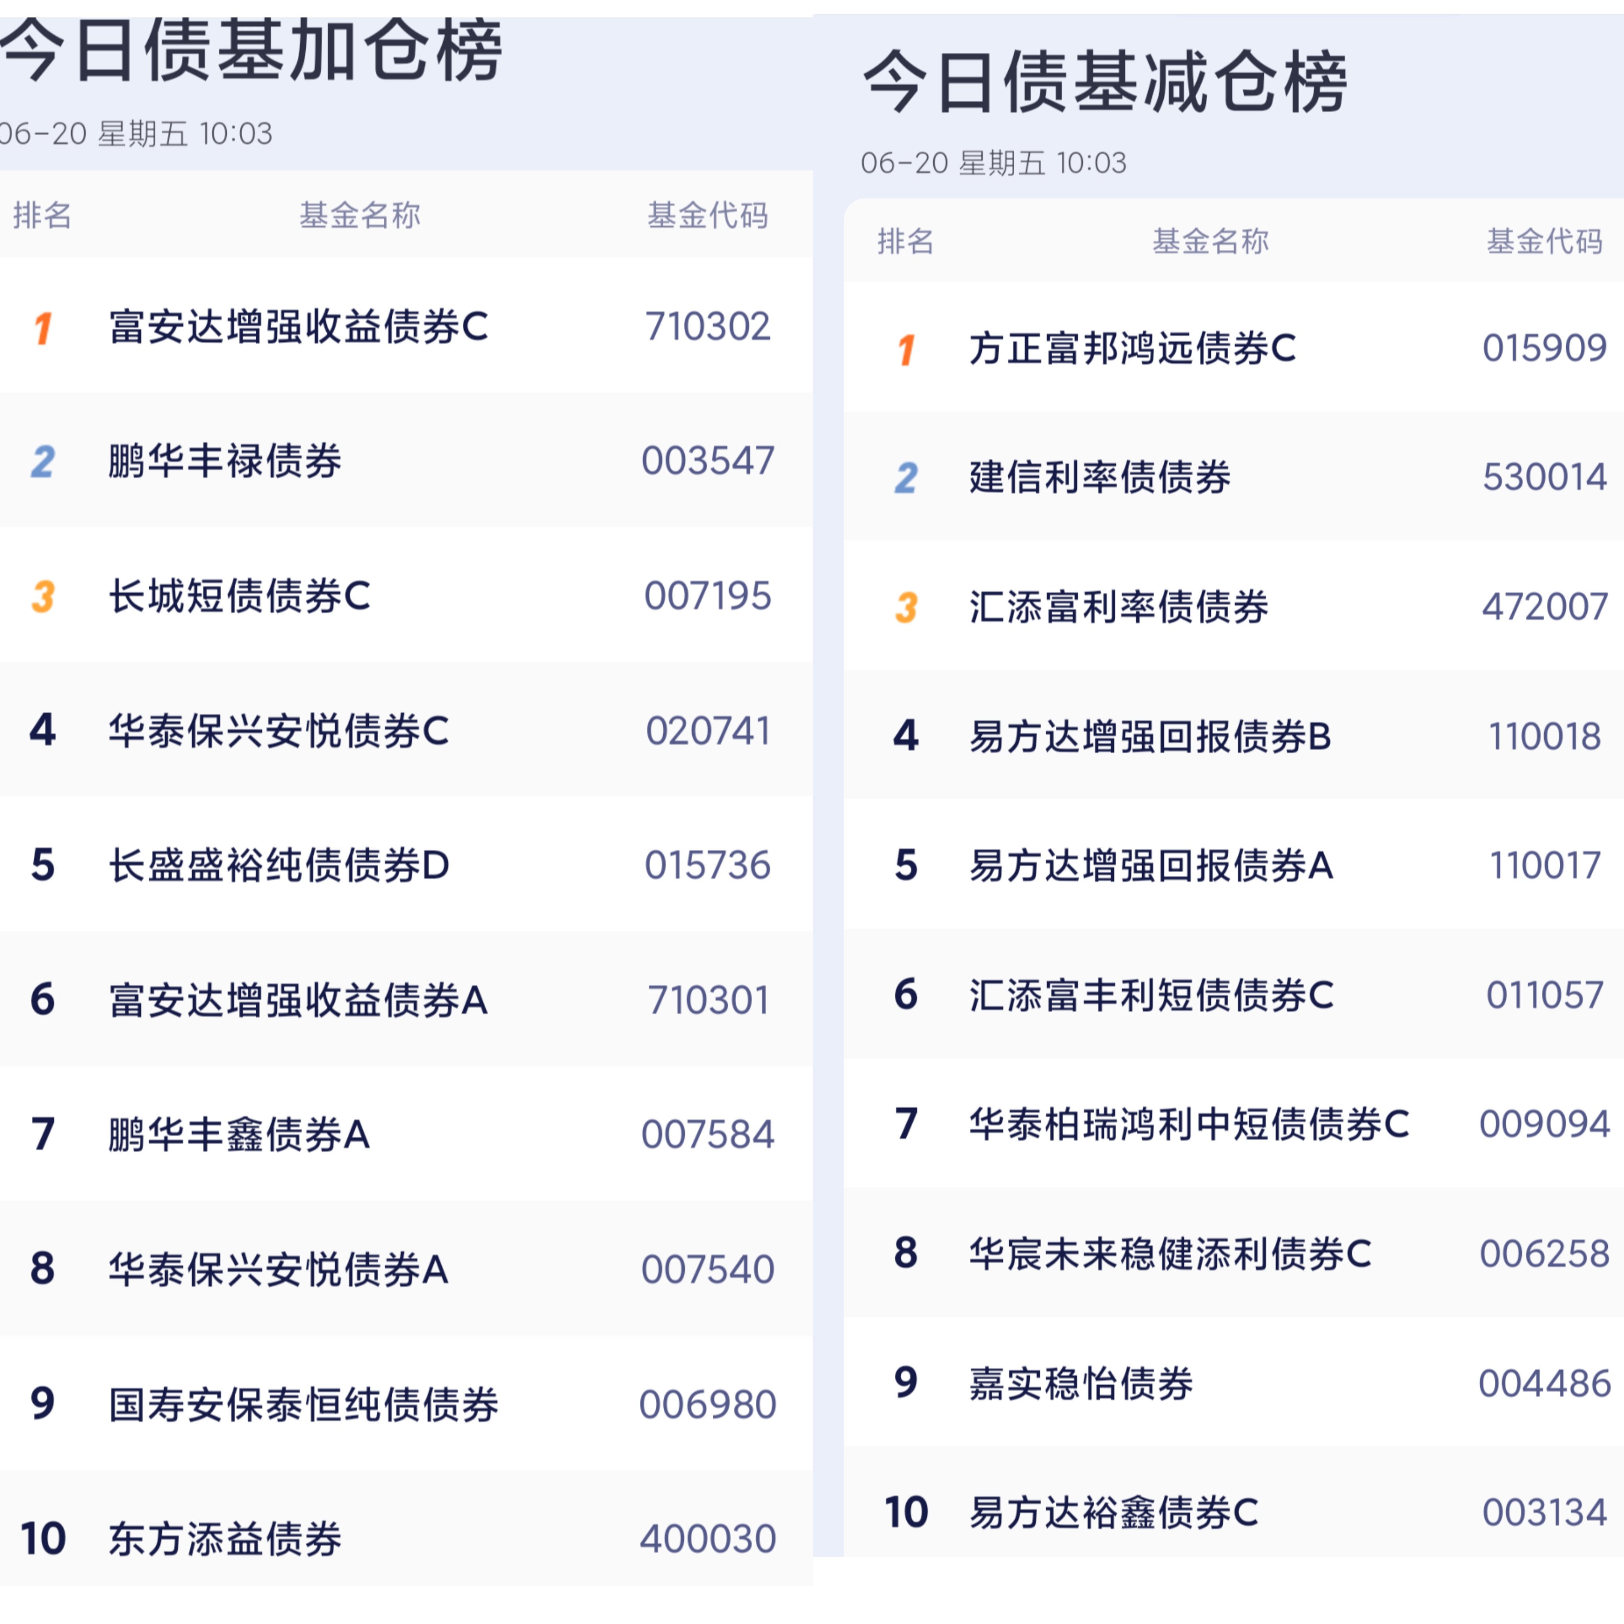Image resolution: width=1624 pixels, height=1624 pixels.
Task: Click the blue rank 2 badge beside 鹏华丰禄债券
Action: pos(43,462)
